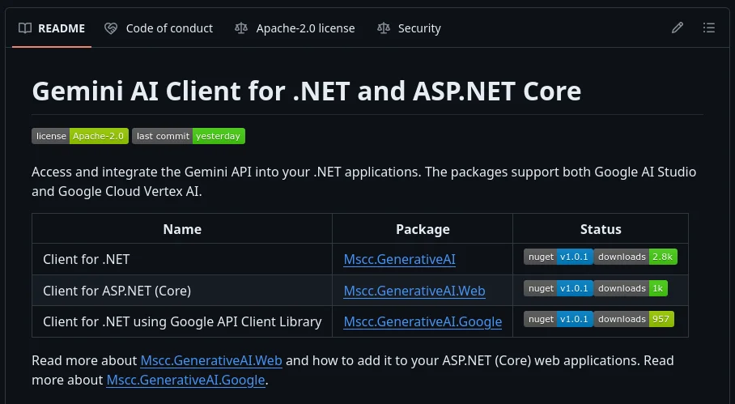Image resolution: width=735 pixels, height=404 pixels.
Task: Open the README tab
Action: tap(52, 28)
